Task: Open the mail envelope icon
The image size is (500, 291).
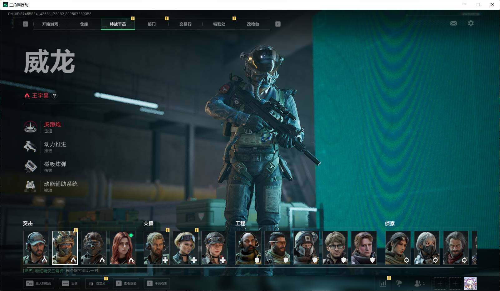Action: [453, 23]
